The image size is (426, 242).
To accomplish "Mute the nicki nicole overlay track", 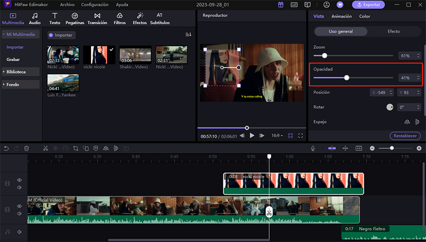I will [19, 187].
